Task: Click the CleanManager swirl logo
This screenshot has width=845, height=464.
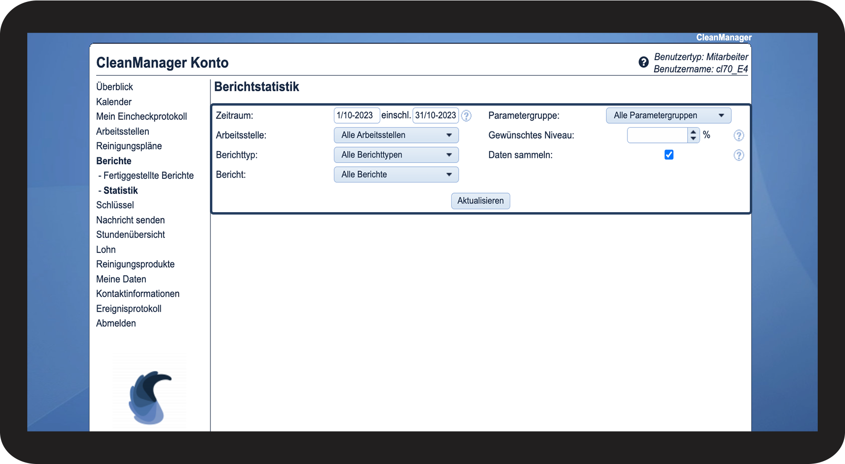Action: tap(149, 397)
